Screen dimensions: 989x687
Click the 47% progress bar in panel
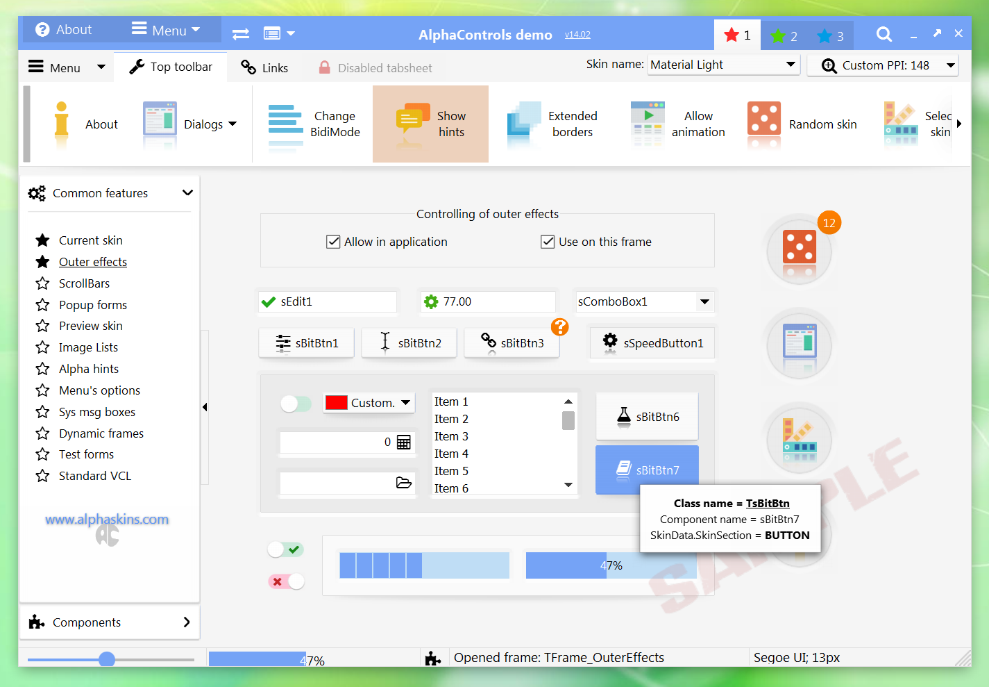pyautogui.click(x=611, y=565)
